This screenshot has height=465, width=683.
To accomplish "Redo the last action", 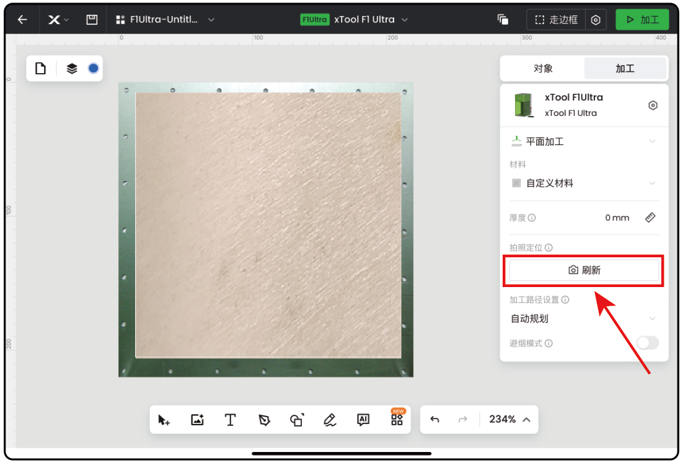I will coord(462,420).
